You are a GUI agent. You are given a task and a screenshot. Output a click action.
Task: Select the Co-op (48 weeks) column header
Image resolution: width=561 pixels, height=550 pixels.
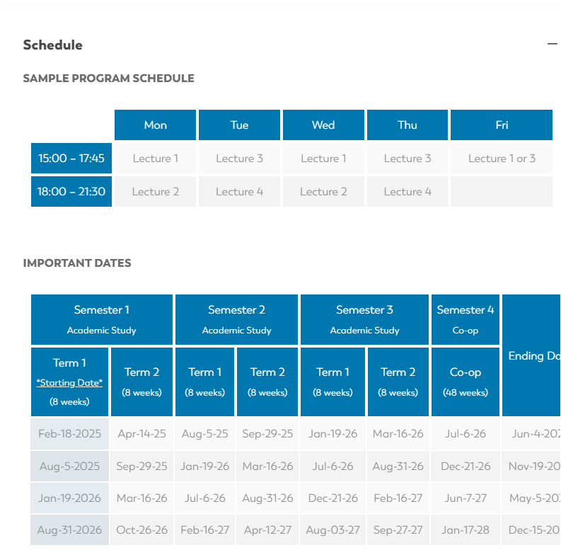pyautogui.click(x=465, y=382)
